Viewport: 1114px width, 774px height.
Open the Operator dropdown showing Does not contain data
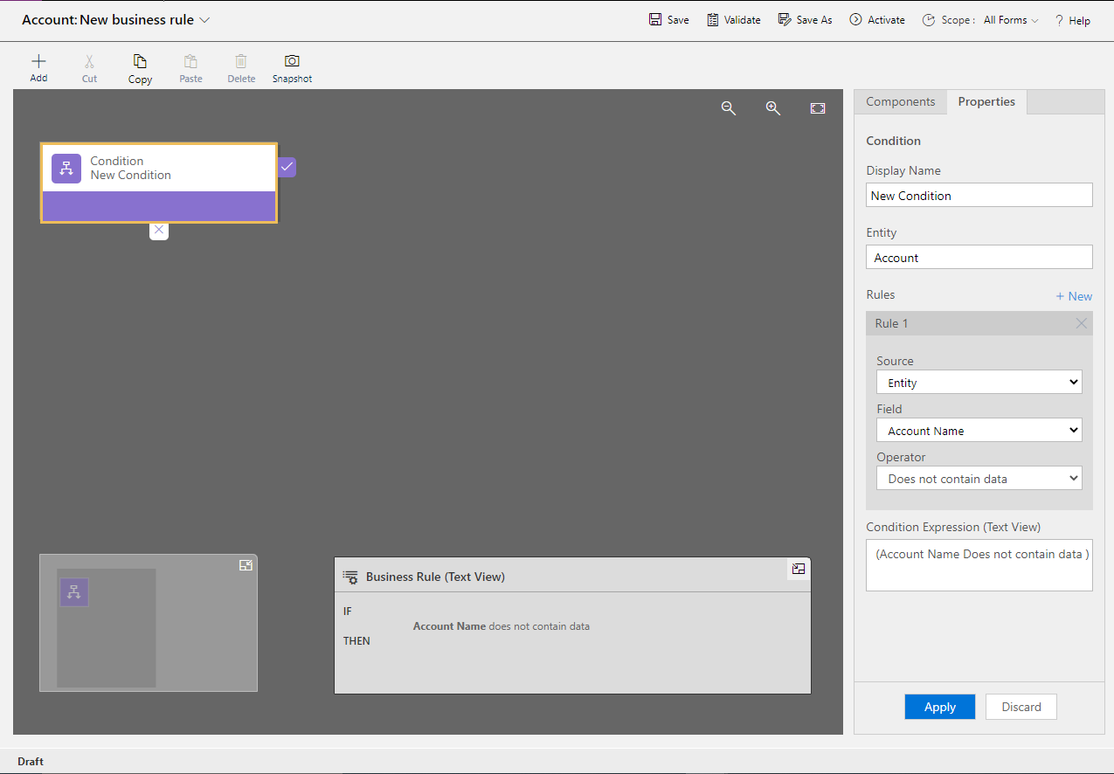(x=979, y=478)
